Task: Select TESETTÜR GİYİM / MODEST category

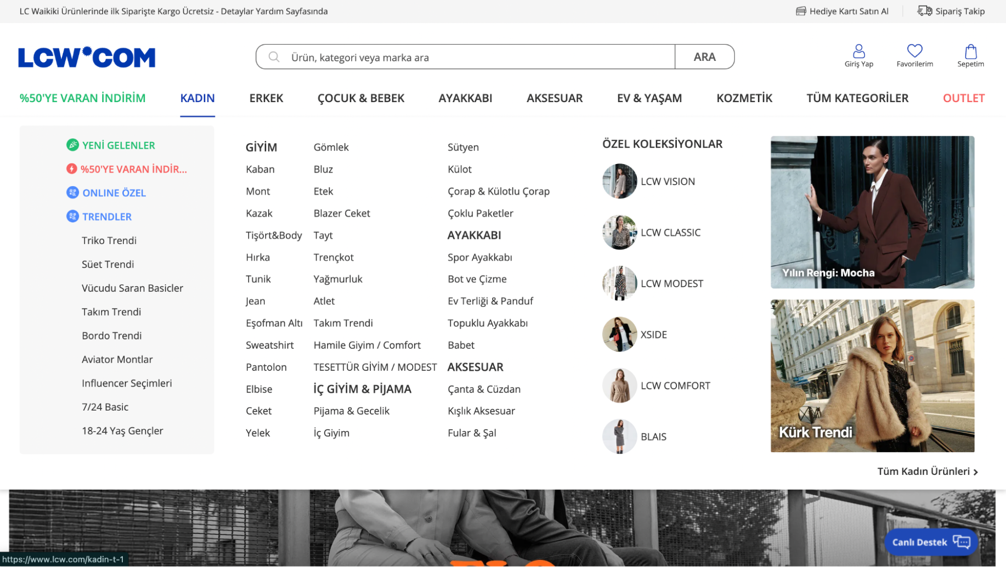Action: pyautogui.click(x=375, y=367)
